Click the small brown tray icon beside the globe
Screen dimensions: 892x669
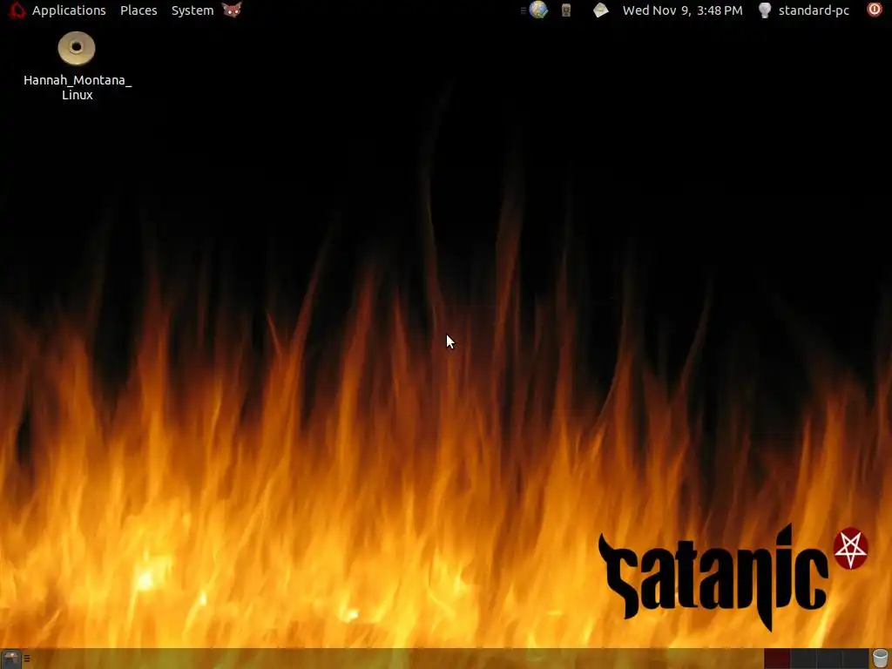pyautogui.click(x=566, y=10)
